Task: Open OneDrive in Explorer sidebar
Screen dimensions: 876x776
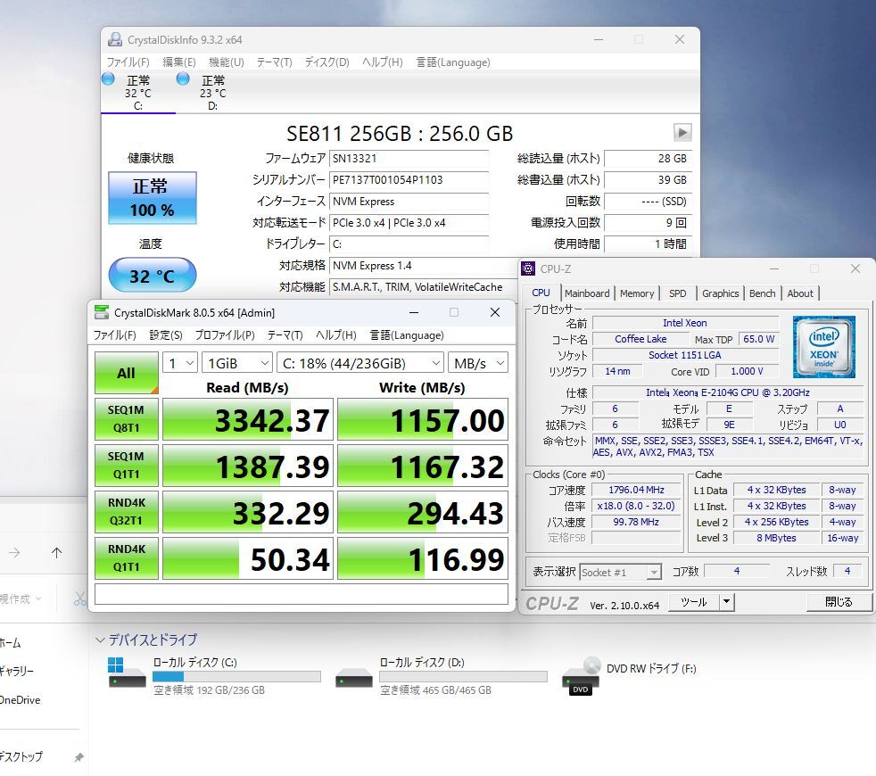Action: pyautogui.click(x=21, y=700)
